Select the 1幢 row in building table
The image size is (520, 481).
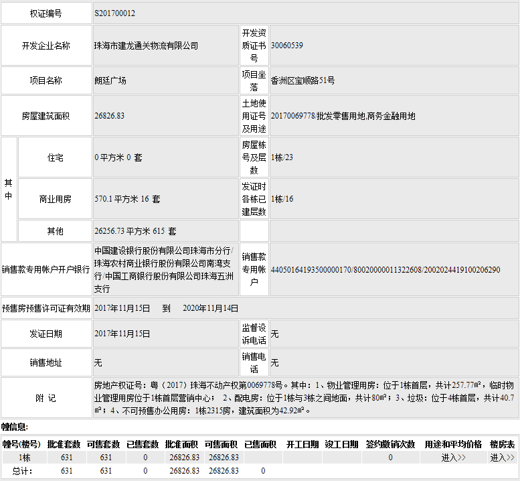click(24, 458)
